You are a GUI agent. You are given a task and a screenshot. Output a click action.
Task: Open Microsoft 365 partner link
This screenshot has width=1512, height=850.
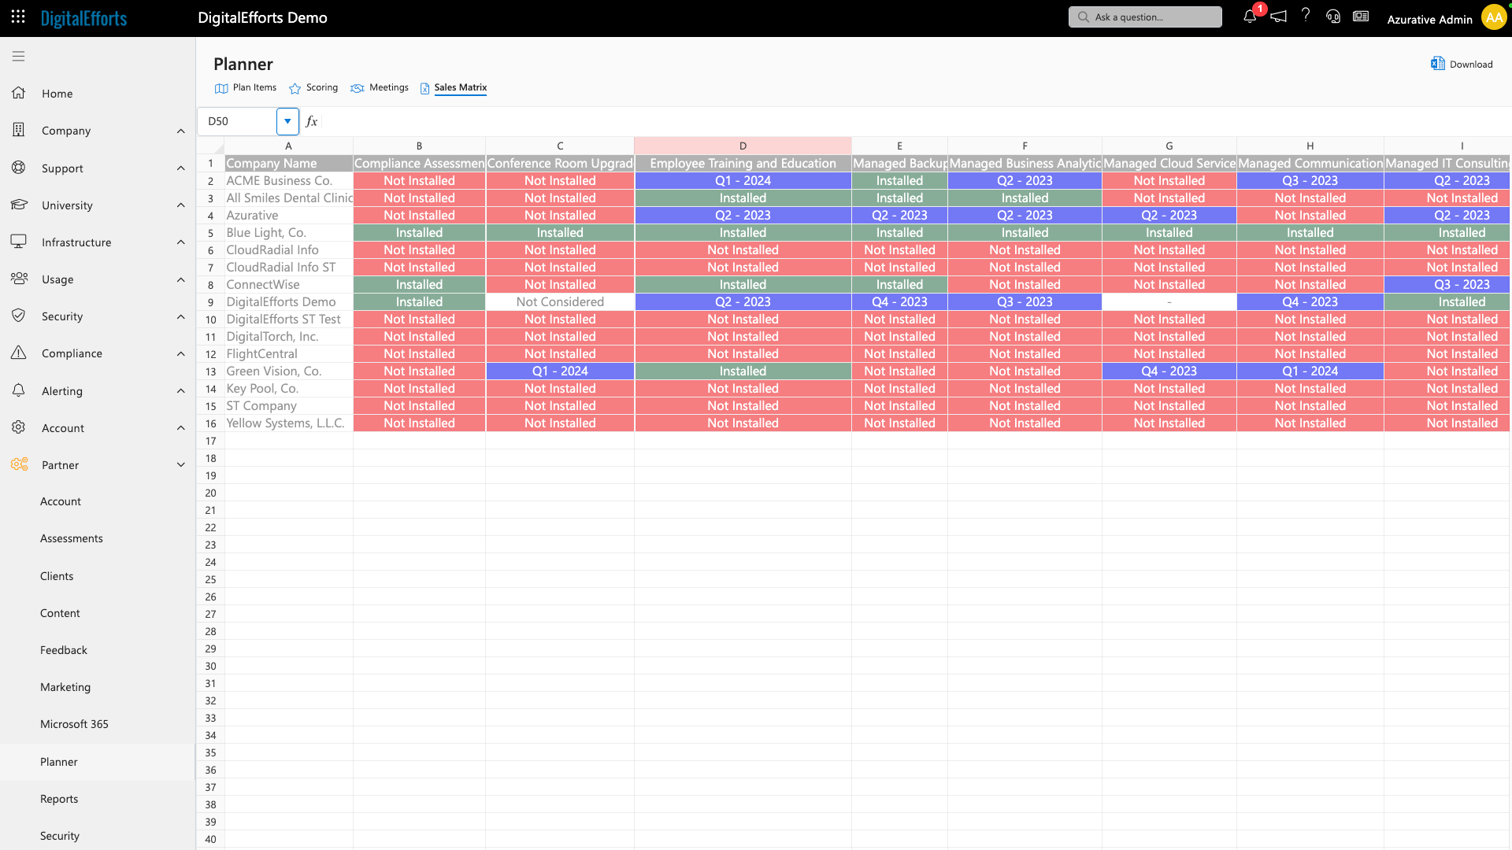pos(74,724)
